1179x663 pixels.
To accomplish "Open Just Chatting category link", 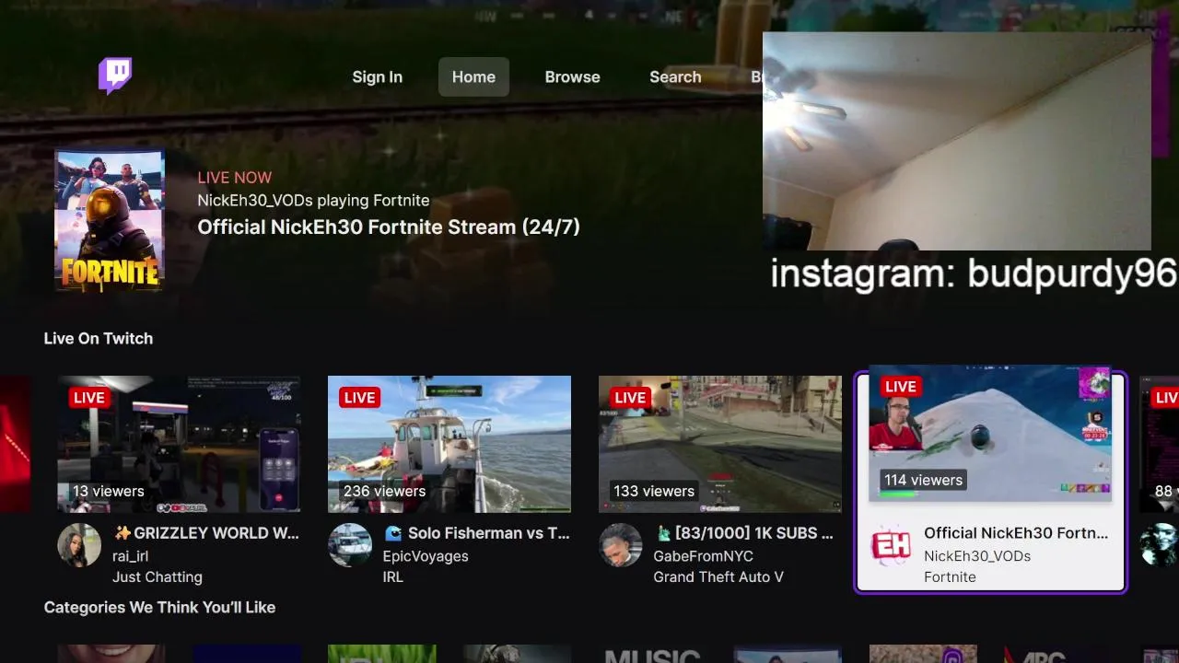I will (x=158, y=577).
